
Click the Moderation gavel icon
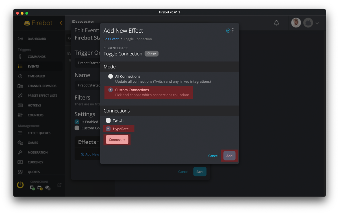click(20, 153)
